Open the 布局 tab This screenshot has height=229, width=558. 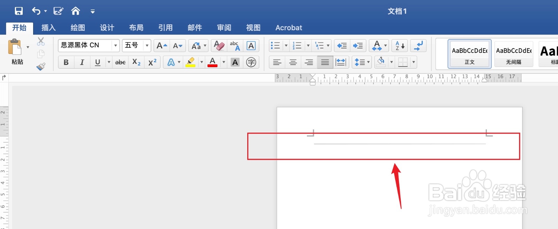(136, 28)
